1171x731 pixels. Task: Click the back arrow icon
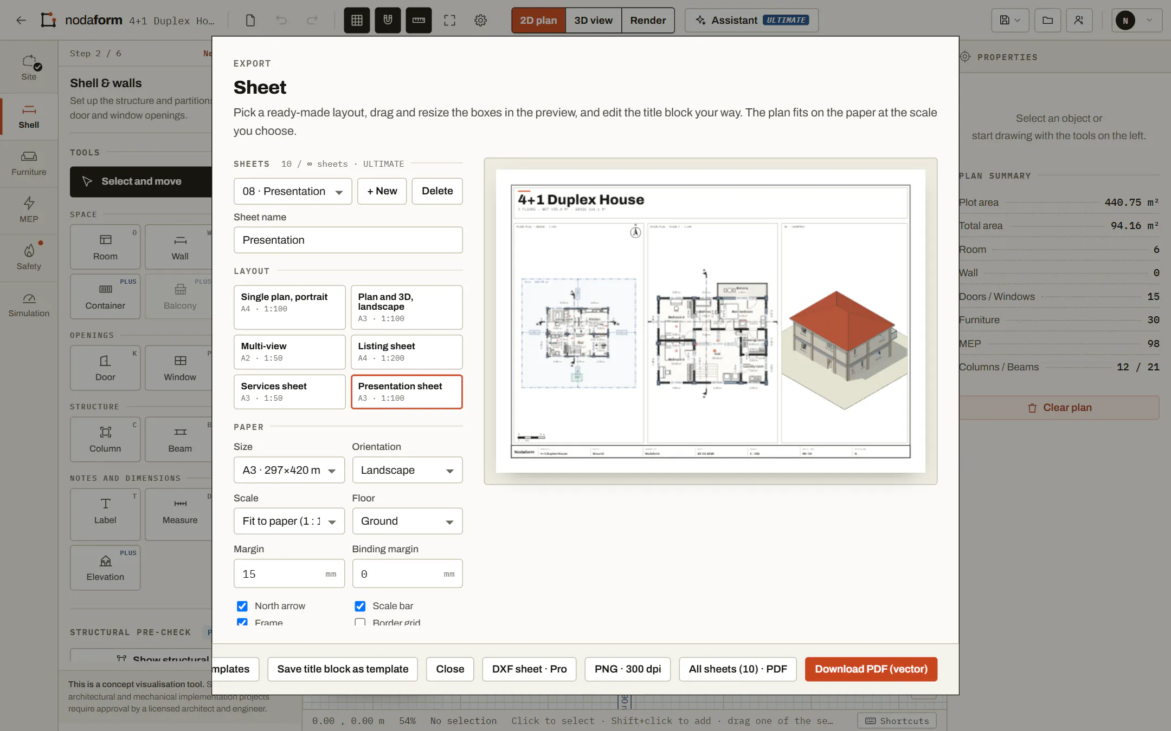pyautogui.click(x=21, y=20)
